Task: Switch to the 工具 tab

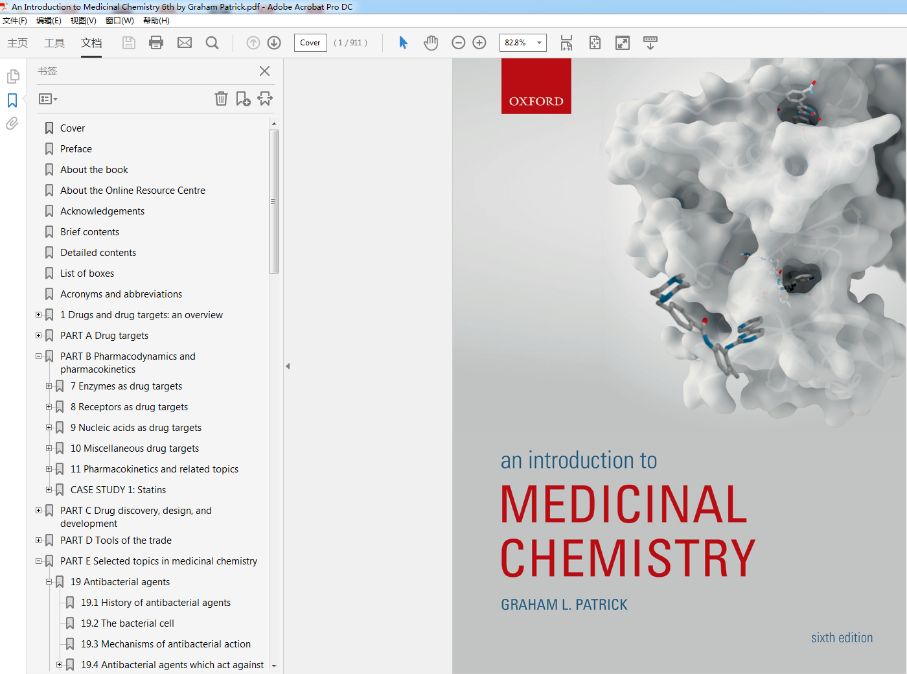Action: (54, 43)
